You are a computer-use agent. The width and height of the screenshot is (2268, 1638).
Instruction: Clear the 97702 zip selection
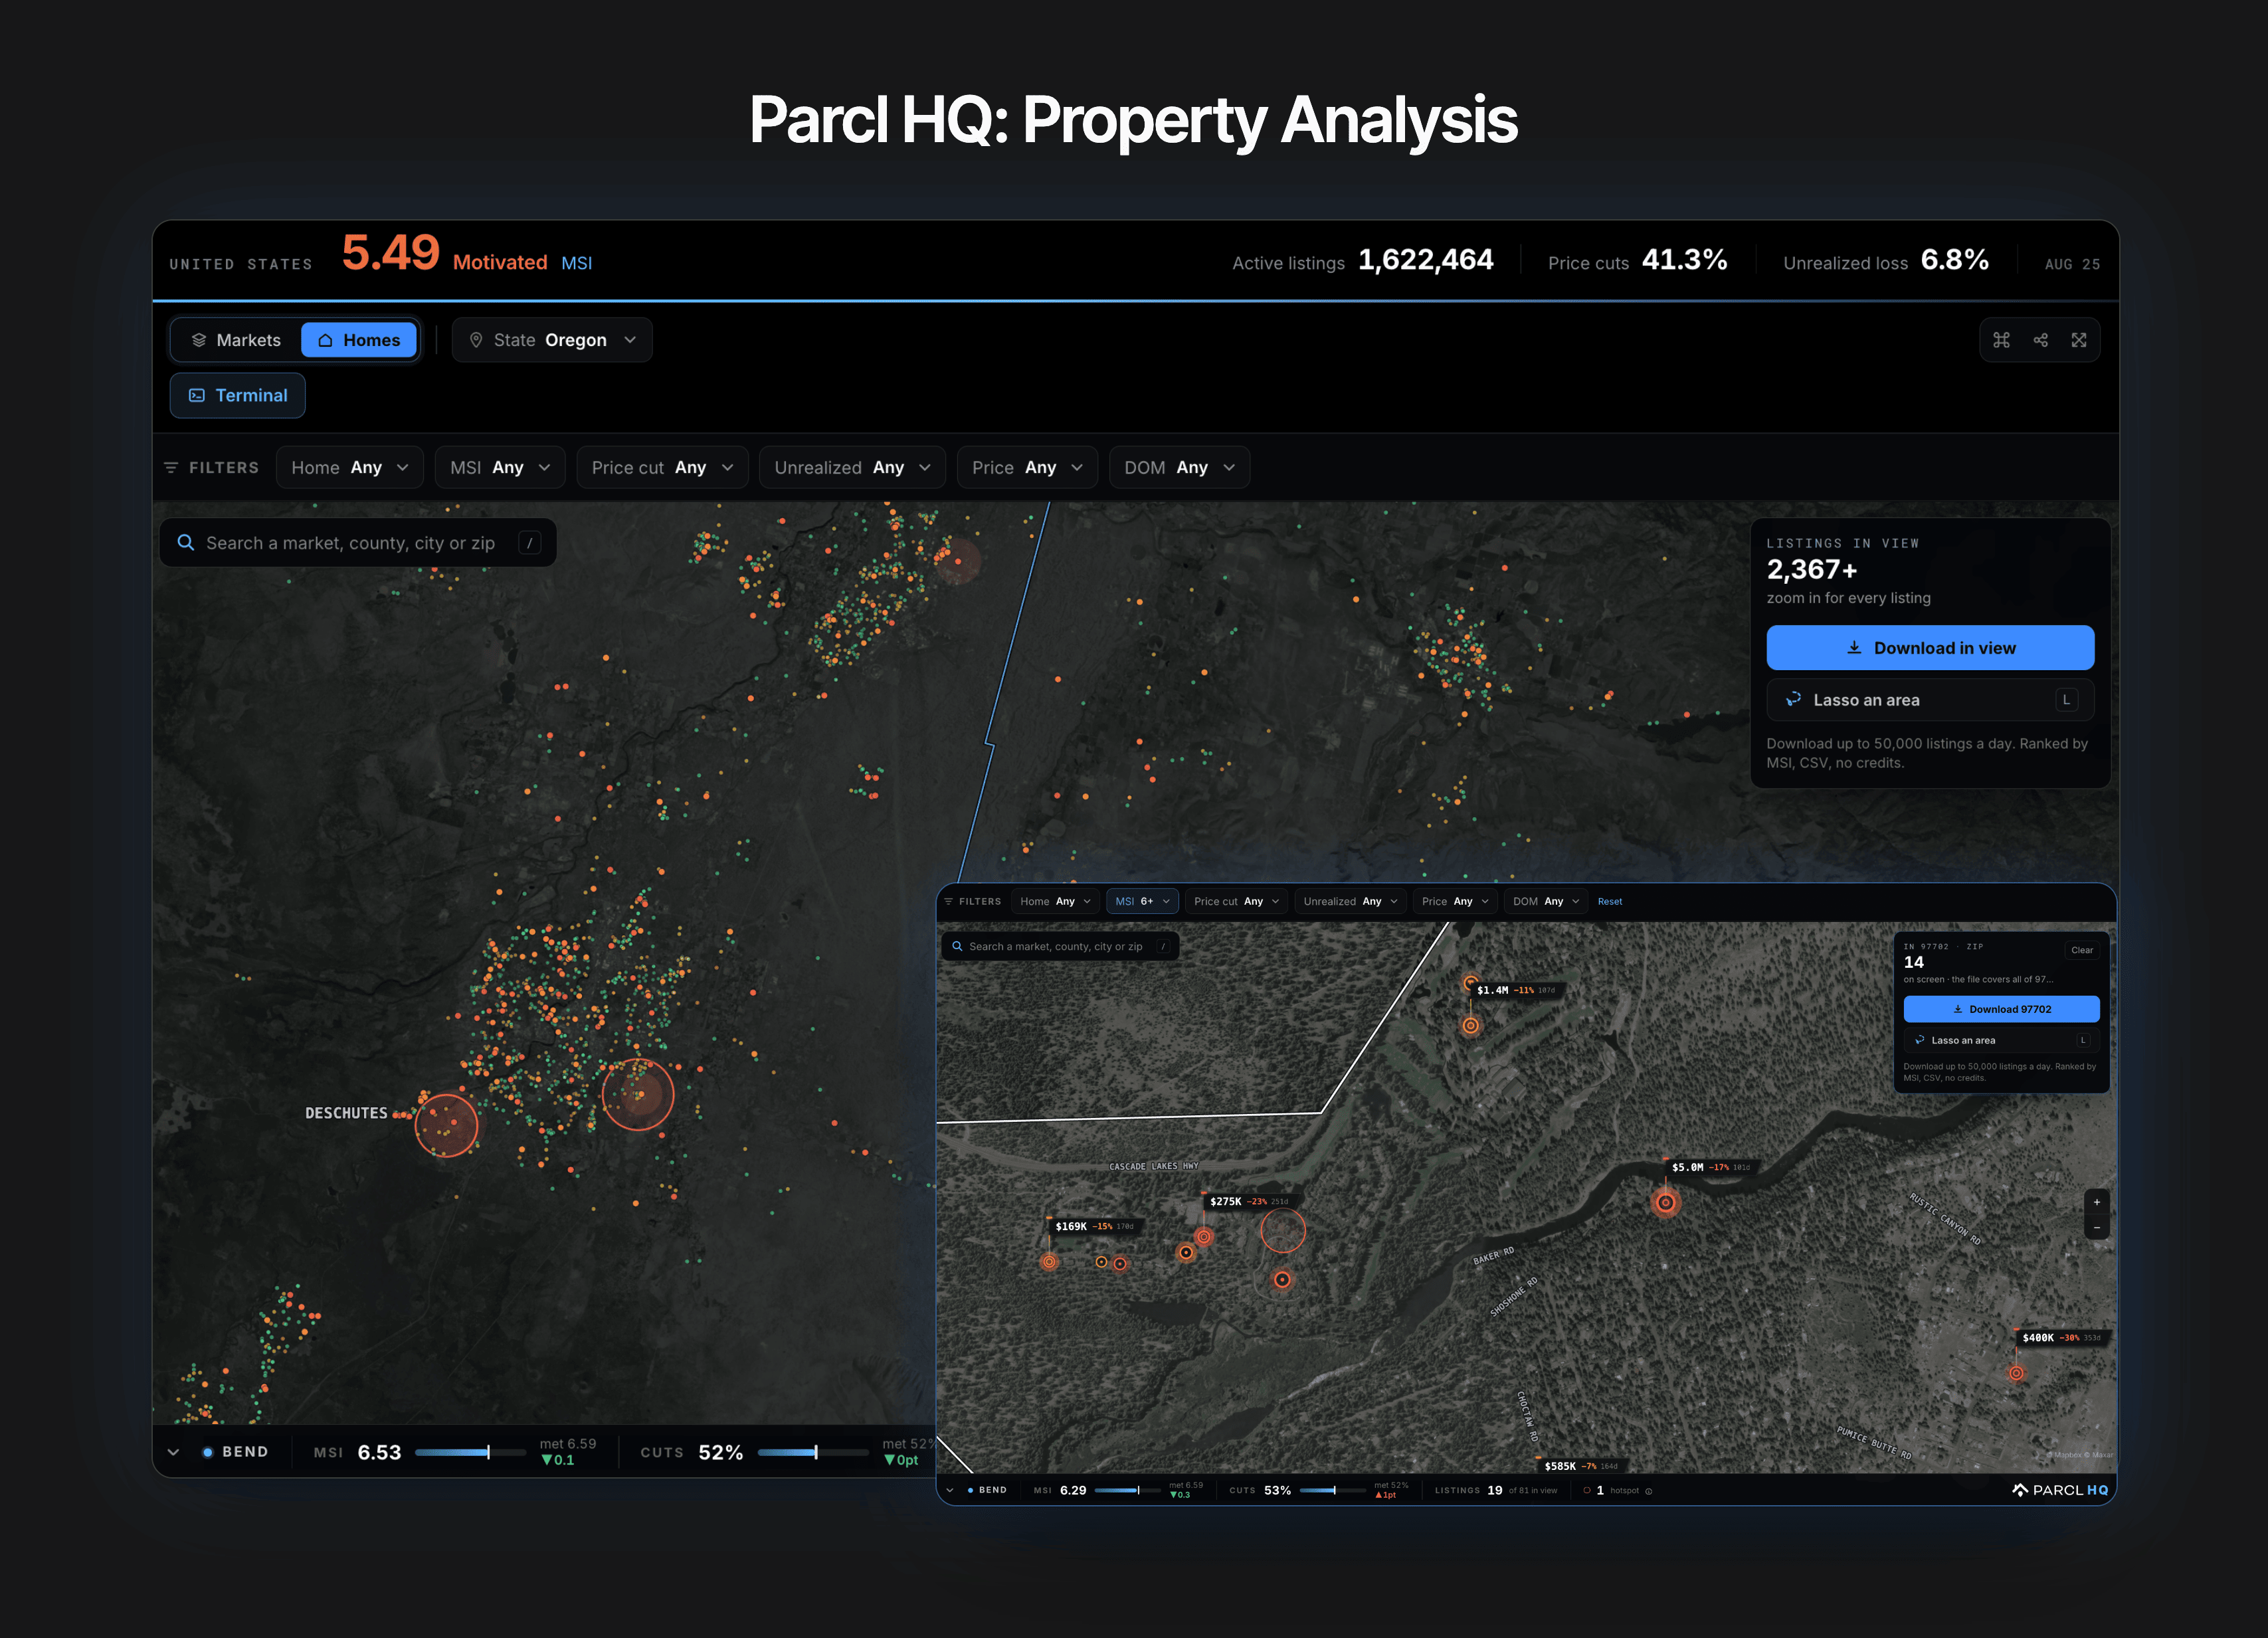[2082, 950]
